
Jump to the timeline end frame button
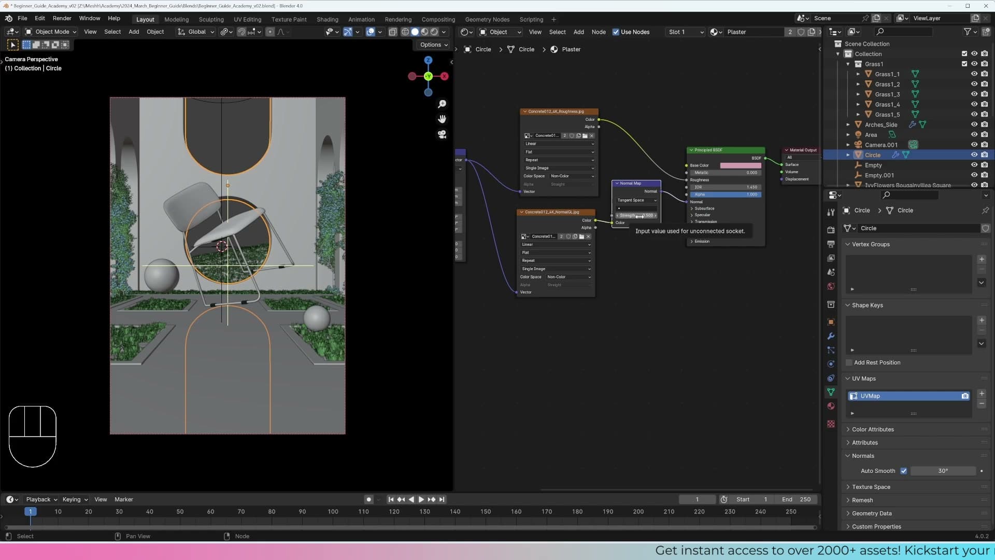(x=442, y=500)
